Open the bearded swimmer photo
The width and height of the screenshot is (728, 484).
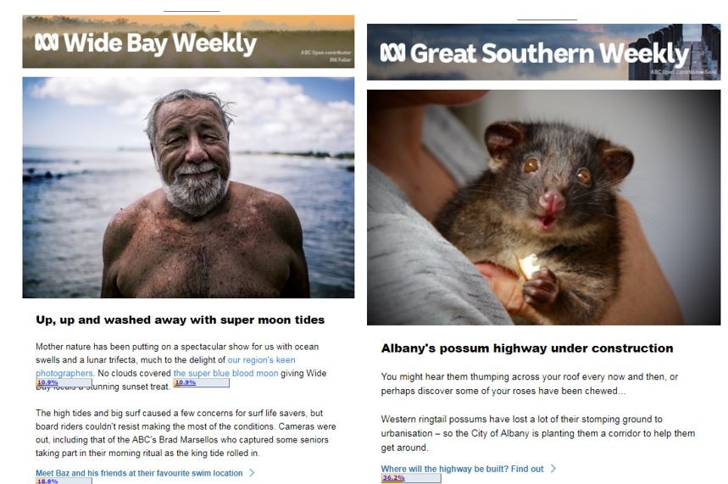pyautogui.click(x=188, y=187)
